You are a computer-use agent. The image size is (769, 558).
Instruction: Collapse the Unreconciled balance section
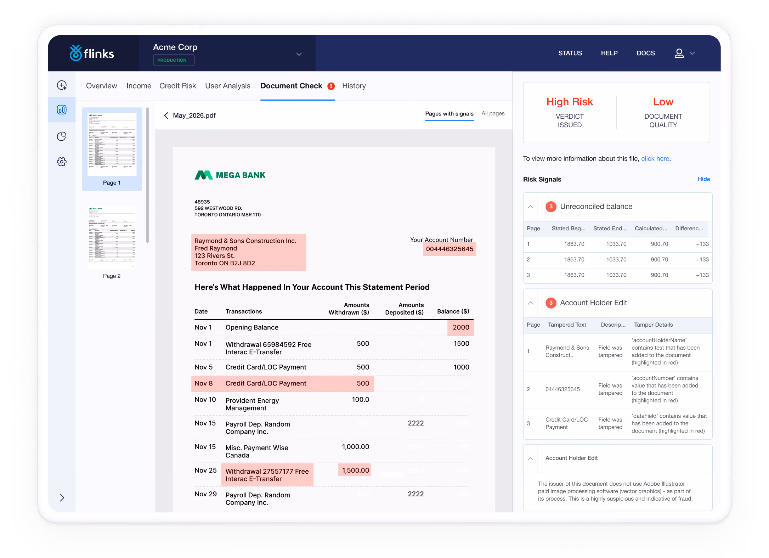coord(531,207)
